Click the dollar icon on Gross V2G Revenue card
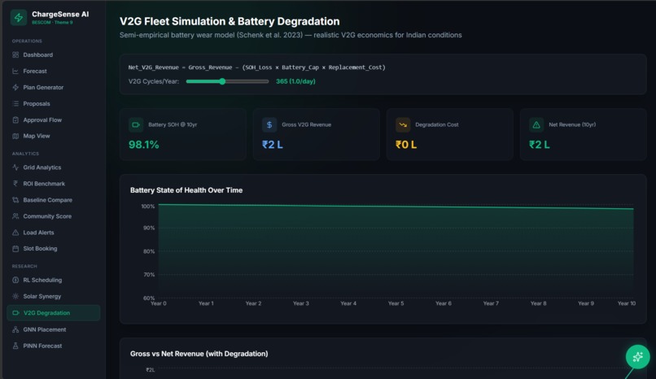 pos(269,124)
